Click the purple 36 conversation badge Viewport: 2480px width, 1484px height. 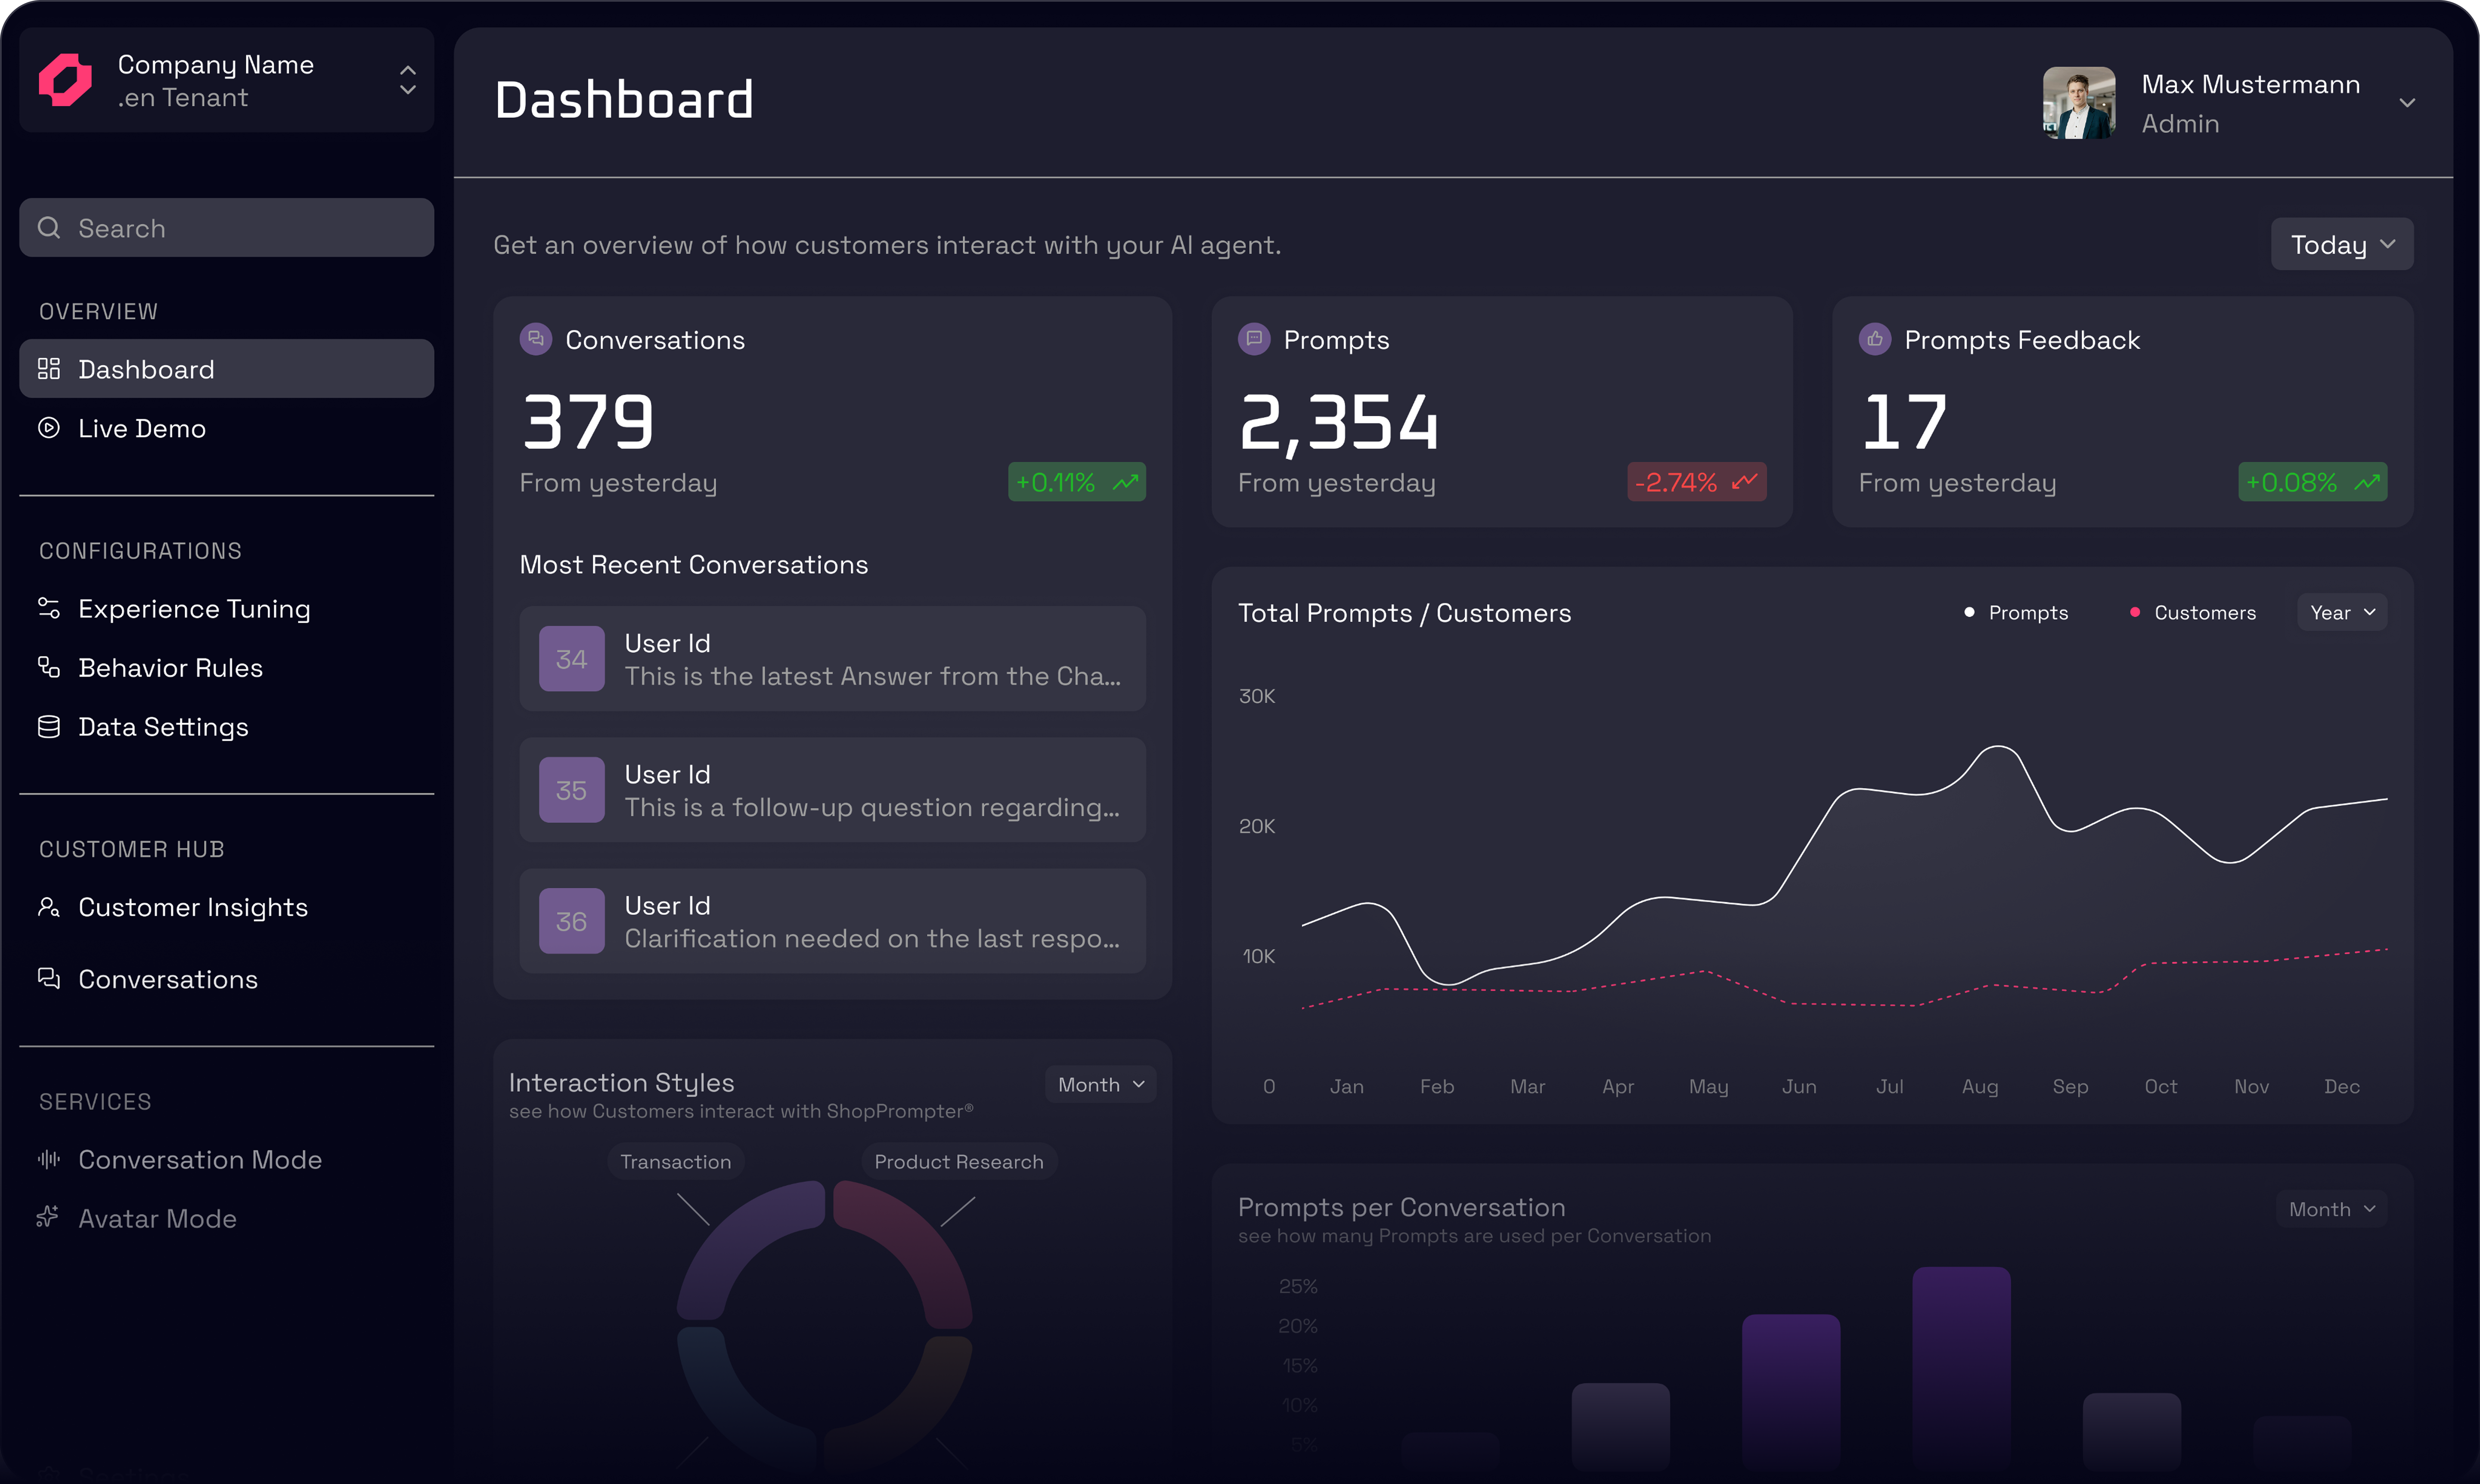pos(571,921)
